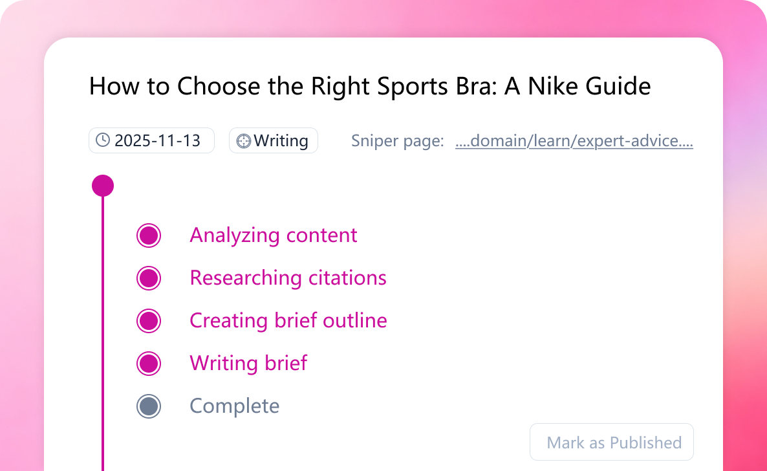Click the Creating brief outline text
The width and height of the screenshot is (767, 471).
tap(288, 321)
